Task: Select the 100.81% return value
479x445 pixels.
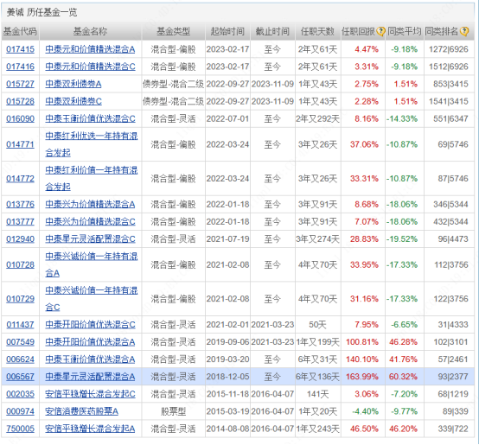Action: coord(362,342)
